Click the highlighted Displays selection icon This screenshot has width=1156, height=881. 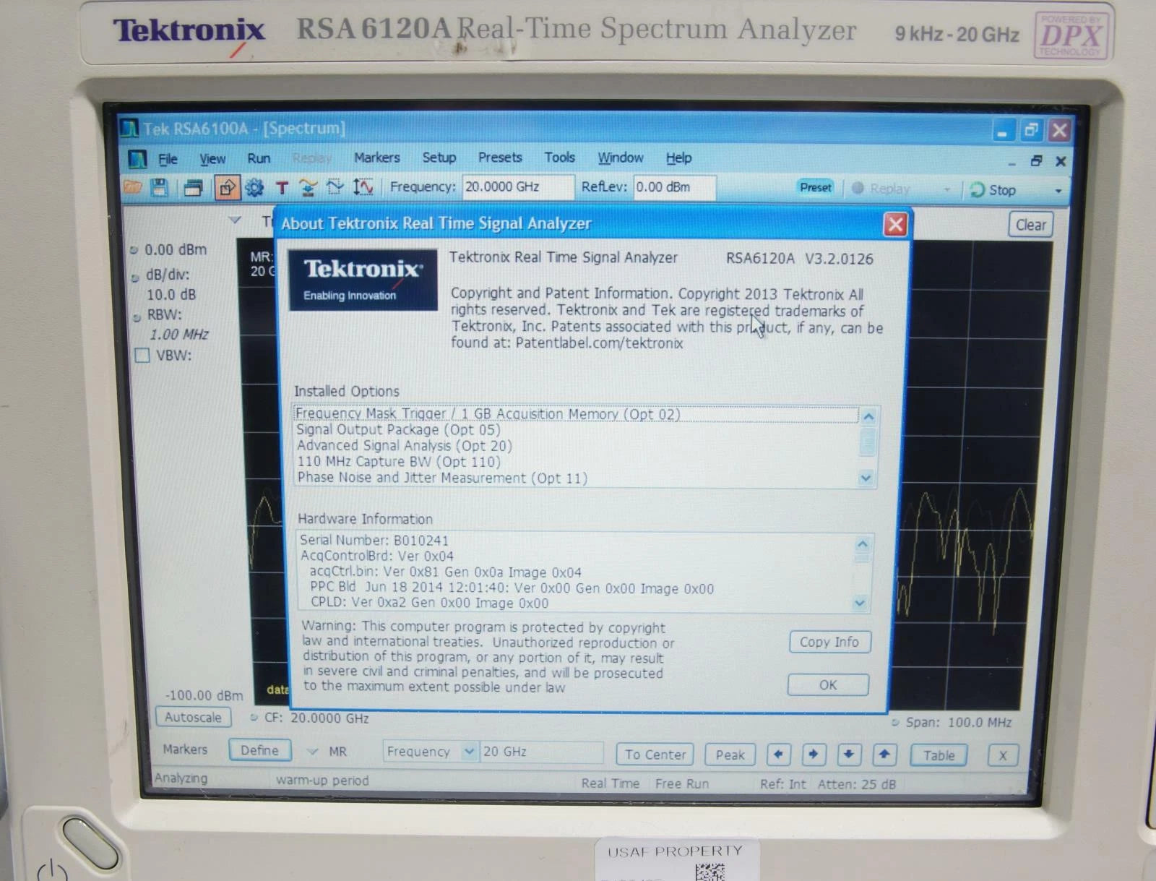[x=227, y=188]
